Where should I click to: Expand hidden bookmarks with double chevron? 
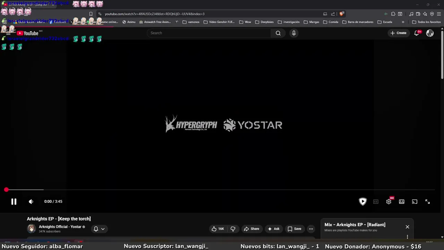tap(403, 22)
